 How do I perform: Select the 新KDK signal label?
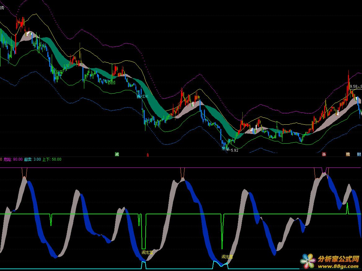(143, 96)
